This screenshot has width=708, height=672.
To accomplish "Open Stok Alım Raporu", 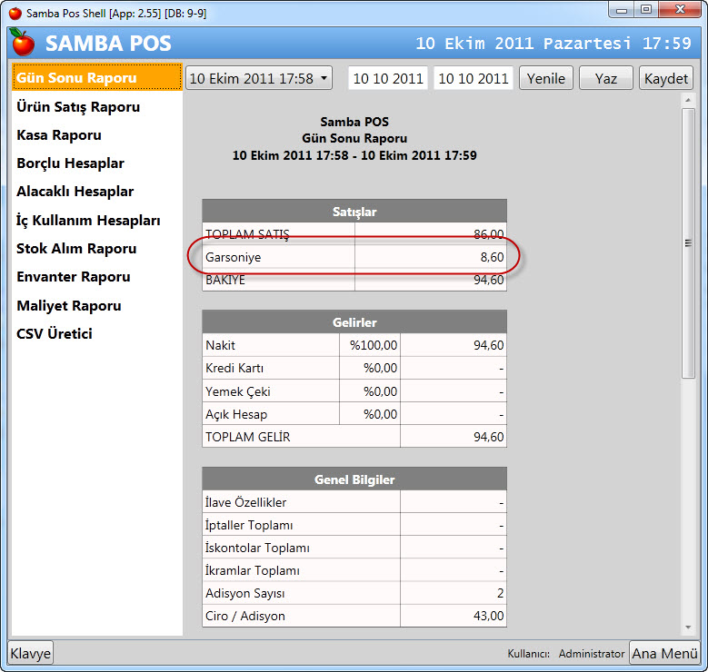I will 76,248.
